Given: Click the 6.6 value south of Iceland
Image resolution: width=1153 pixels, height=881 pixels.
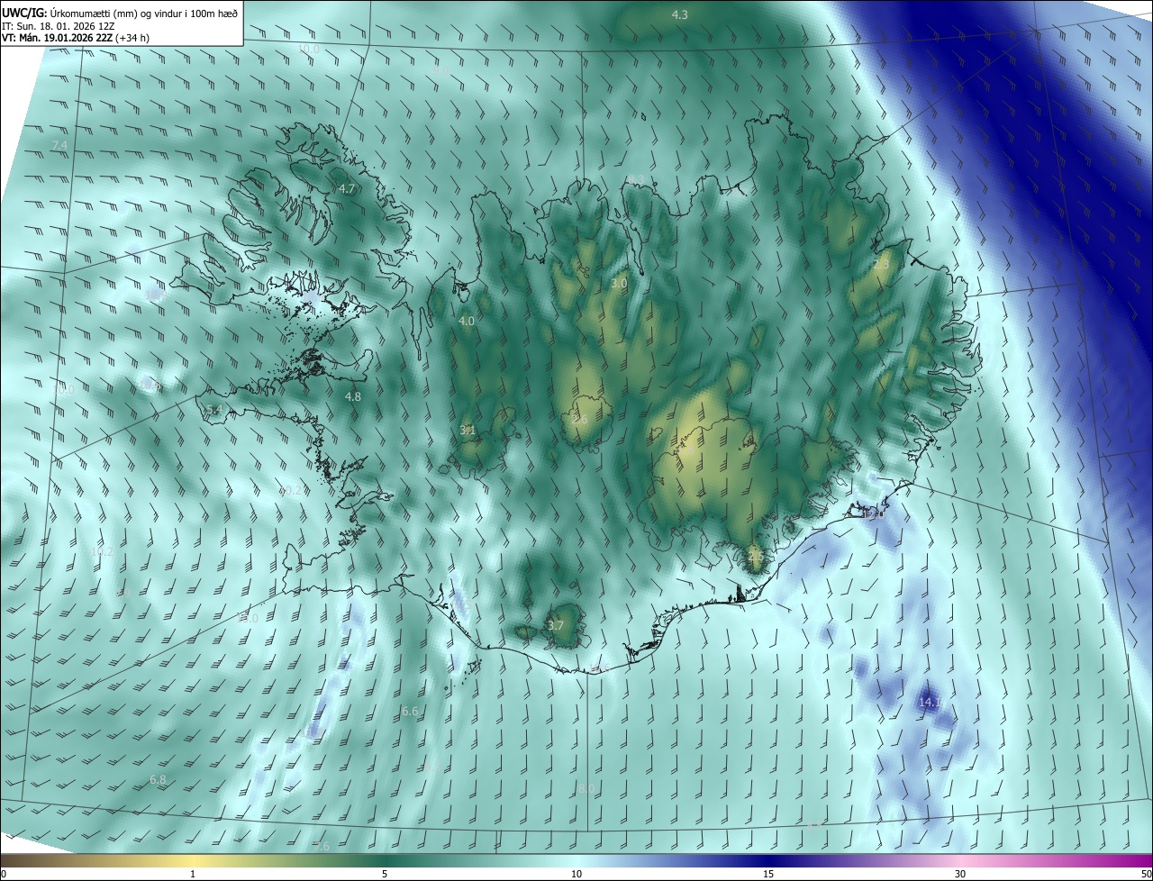Looking at the screenshot, I should tap(410, 712).
